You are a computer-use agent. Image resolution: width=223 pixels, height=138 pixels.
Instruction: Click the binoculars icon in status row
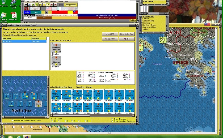[46, 12]
